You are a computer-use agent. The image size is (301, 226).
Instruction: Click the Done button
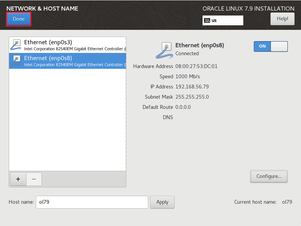pyautogui.click(x=18, y=19)
